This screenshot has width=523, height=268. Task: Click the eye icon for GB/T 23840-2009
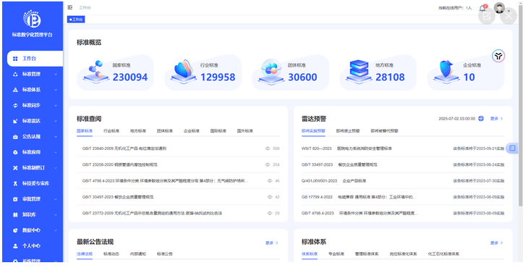point(267,148)
